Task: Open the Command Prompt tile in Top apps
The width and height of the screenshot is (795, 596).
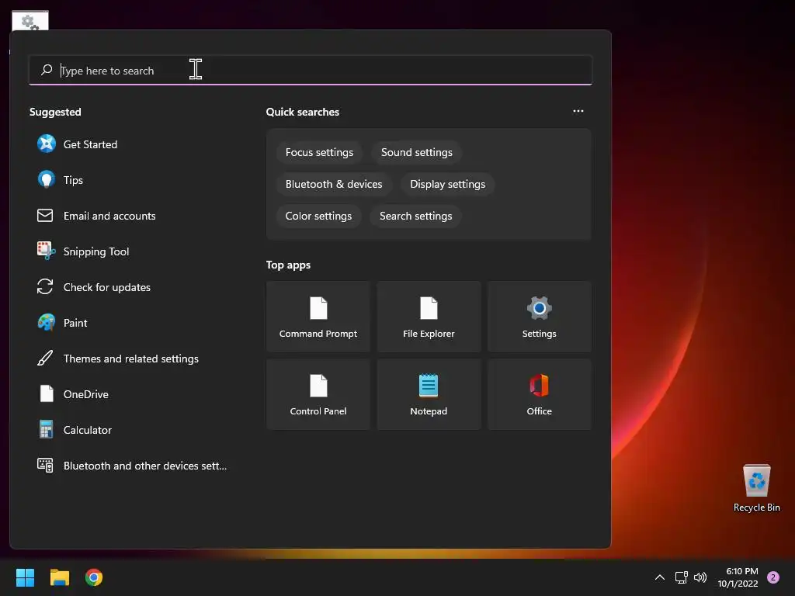Action: coord(318,317)
